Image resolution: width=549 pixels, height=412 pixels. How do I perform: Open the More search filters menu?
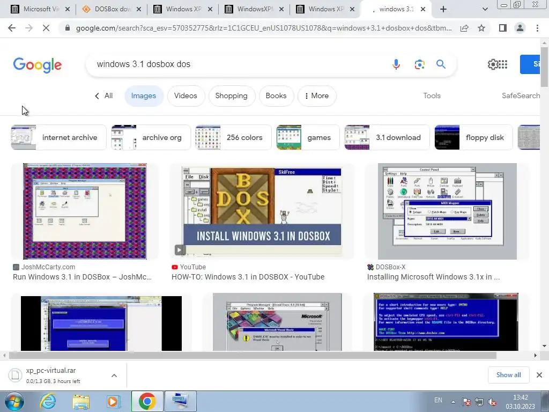click(317, 95)
